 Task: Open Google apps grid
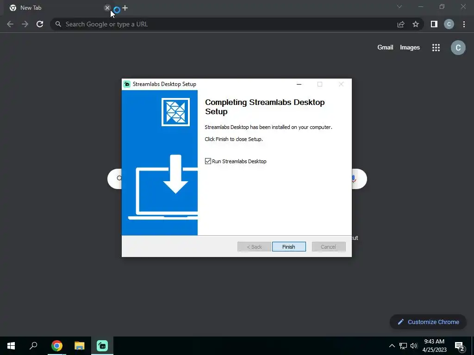click(x=436, y=48)
